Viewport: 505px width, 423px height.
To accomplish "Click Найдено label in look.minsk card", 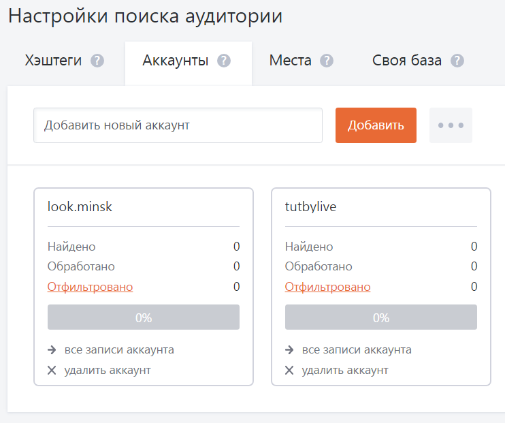I will (71, 247).
